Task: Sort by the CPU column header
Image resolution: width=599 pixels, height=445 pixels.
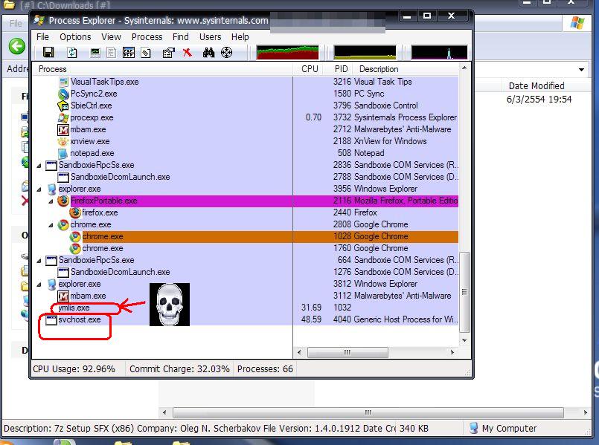Action: 309,69
